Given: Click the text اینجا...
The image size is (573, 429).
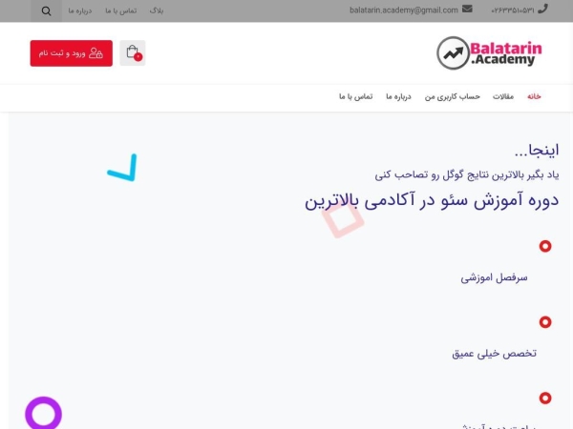Looking at the screenshot, I should coord(543,150).
